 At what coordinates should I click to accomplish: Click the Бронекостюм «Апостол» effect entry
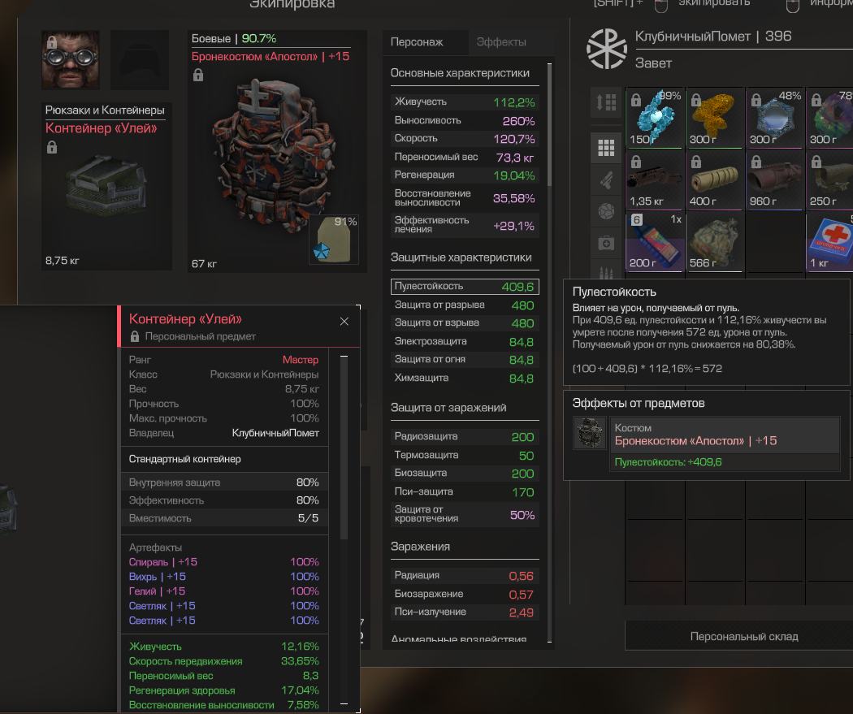[725, 435]
